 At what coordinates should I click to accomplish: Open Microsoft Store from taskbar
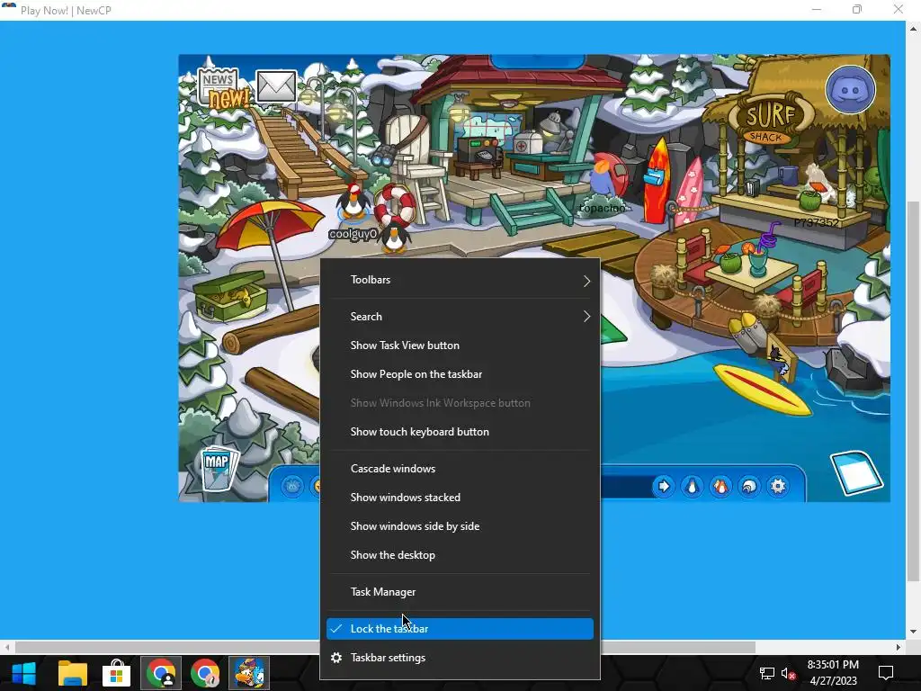116,673
